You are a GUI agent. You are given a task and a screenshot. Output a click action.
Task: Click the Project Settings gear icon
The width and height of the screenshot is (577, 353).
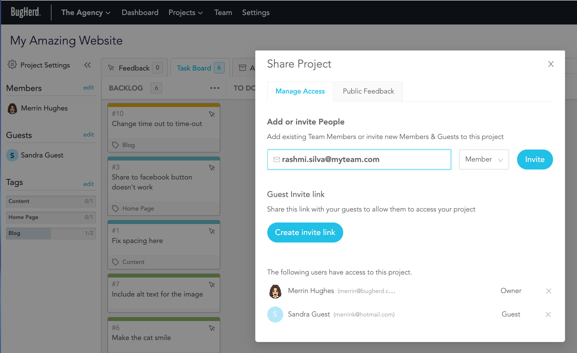coord(12,65)
